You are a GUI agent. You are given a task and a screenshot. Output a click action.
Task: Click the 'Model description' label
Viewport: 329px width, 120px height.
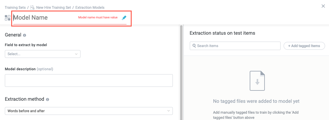[x=20, y=69]
